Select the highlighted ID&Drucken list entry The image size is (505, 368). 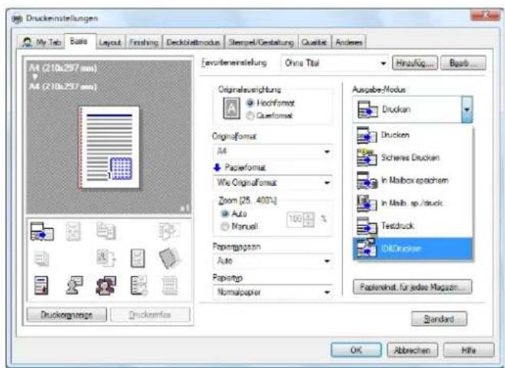413,249
